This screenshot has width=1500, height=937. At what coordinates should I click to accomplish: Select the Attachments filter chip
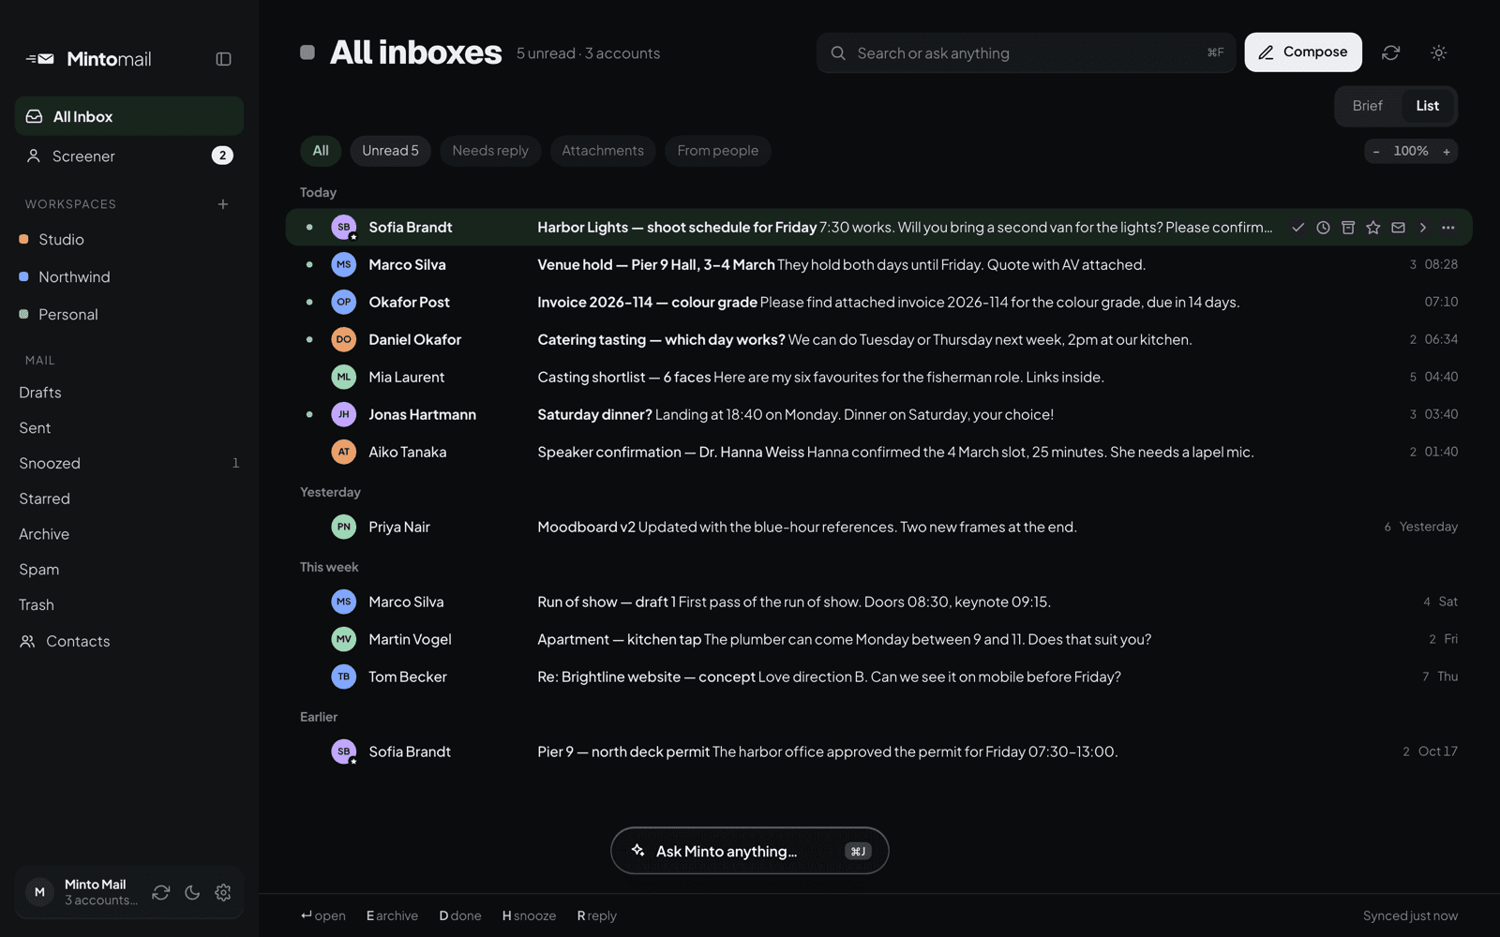click(603, 151)
